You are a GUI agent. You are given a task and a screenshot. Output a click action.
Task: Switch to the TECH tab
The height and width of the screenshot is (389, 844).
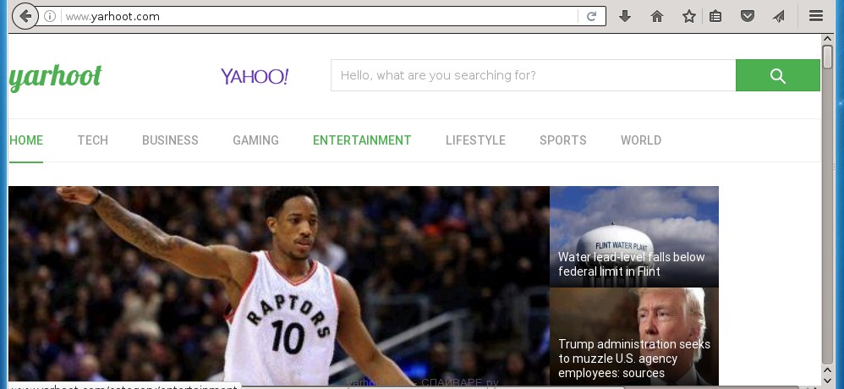tap(92, 140)
